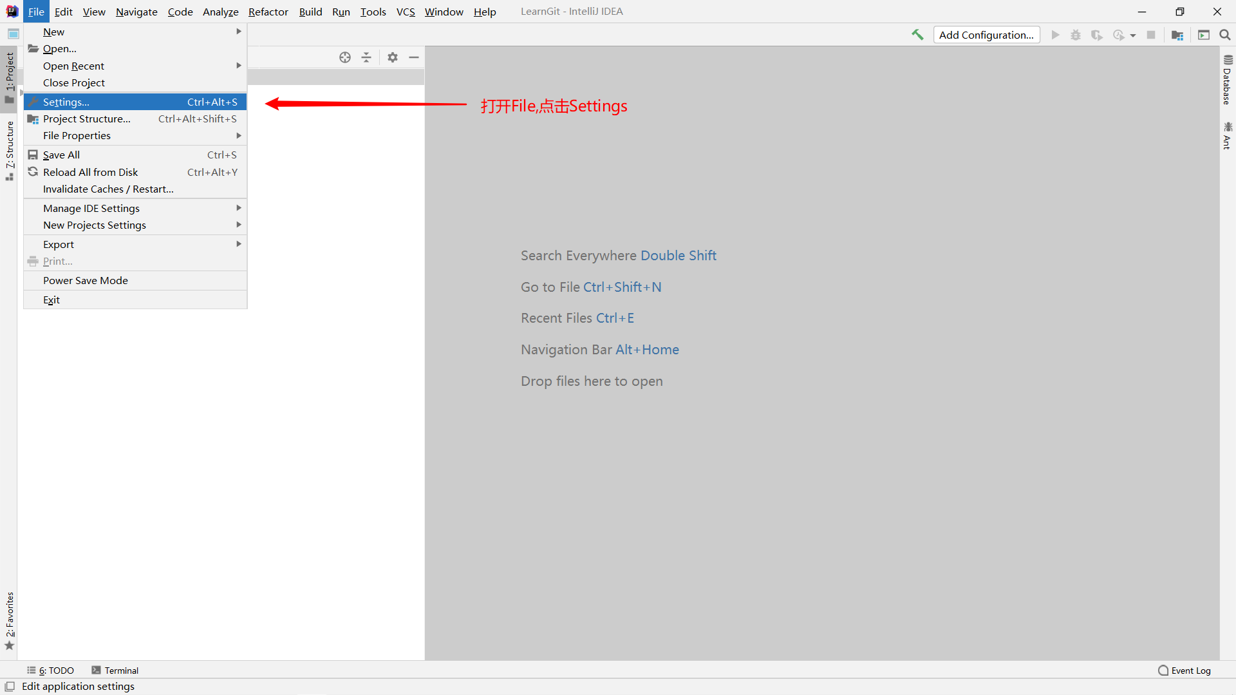Click the Ant icon on the right strip

(x=1228, y=127)
